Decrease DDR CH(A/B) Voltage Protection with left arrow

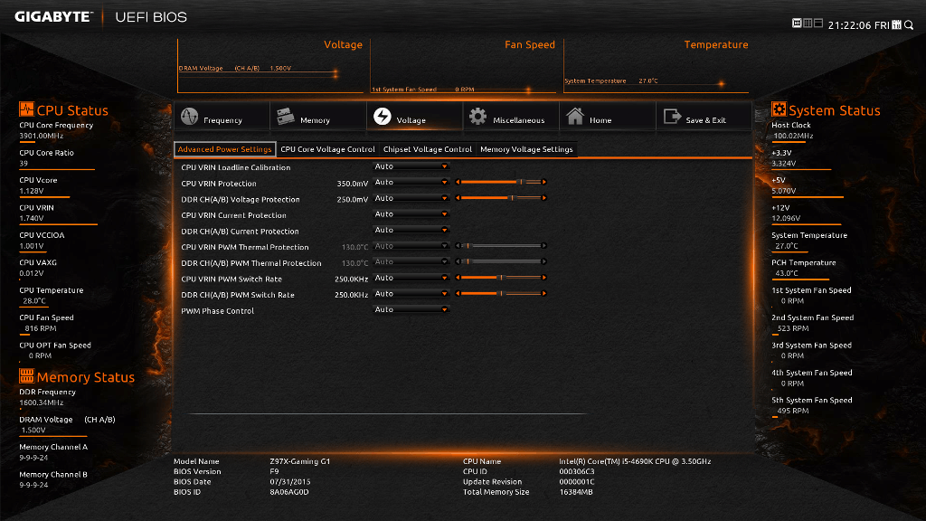[x=458, y=198]
